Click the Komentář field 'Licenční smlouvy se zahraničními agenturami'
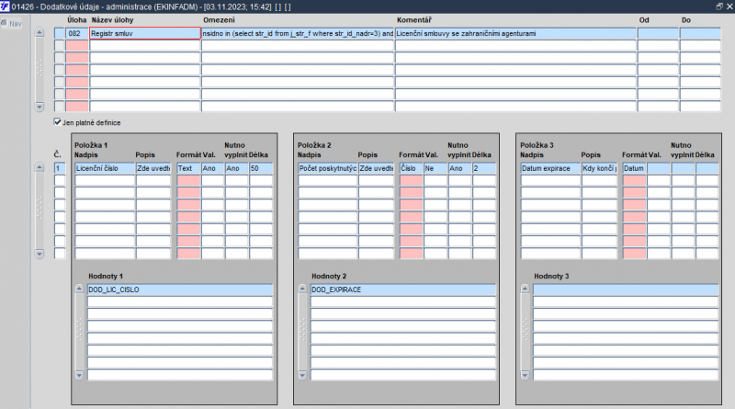Screen dimensions: 735x409 [515, 33]
